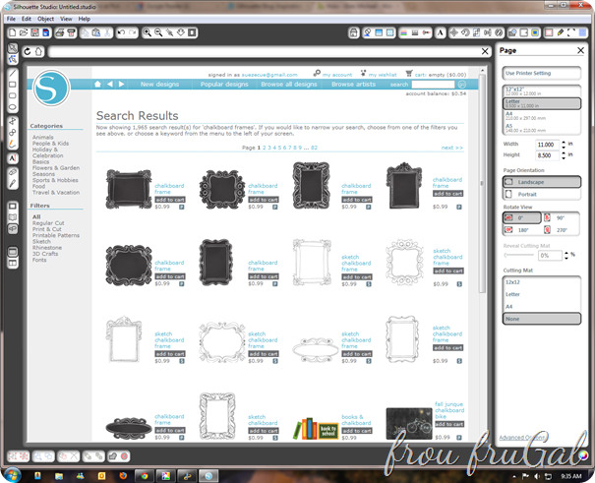Screen dimensions: 595x483
Task: Set rotate view to 270°
Action: click(x=561, y=230)
